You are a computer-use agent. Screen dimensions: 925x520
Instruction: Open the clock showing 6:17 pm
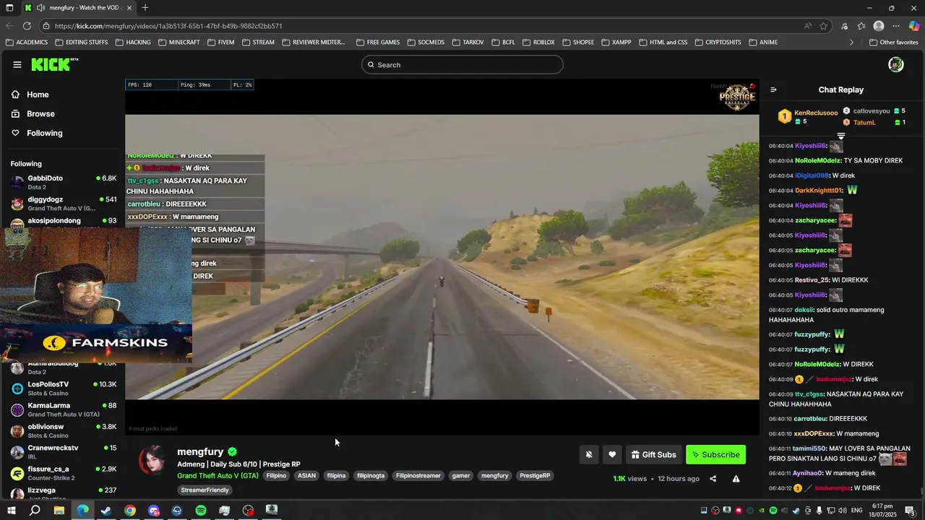coord(882,511)
